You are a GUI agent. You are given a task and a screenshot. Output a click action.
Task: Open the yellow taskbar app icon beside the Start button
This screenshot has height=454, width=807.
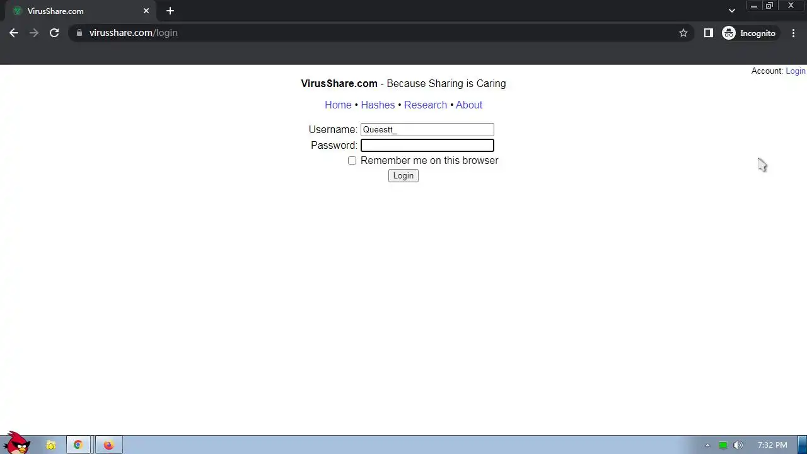51,445
